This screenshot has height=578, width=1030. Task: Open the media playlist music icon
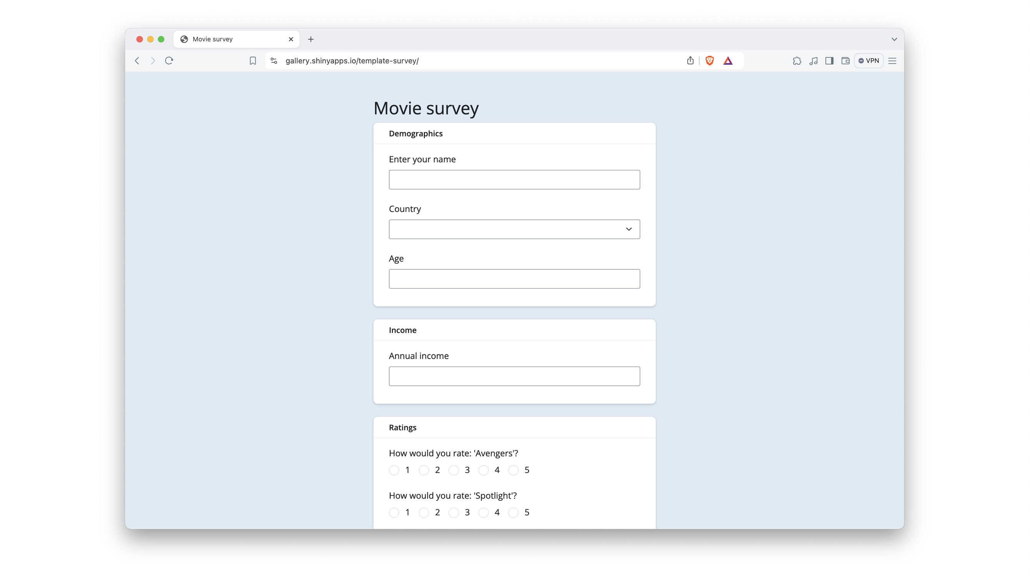[813, 61]
